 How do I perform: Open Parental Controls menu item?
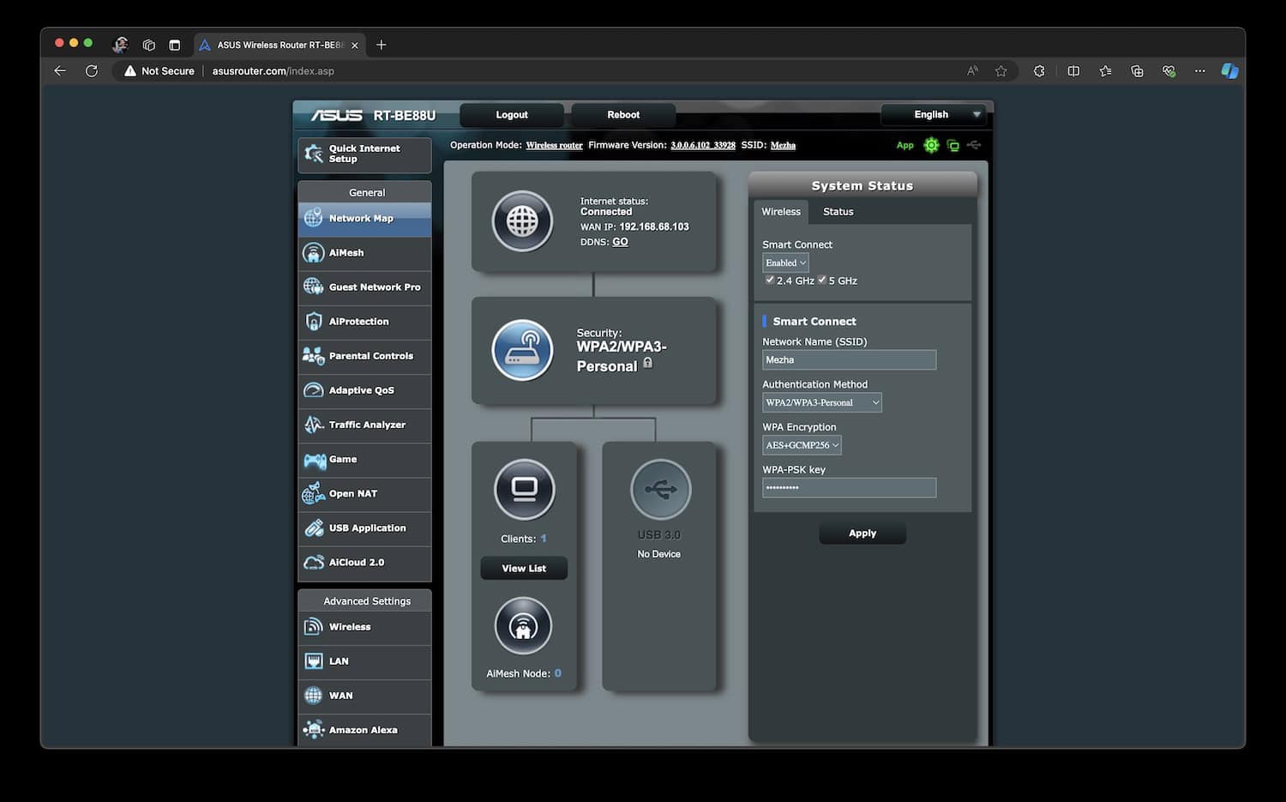364,356
